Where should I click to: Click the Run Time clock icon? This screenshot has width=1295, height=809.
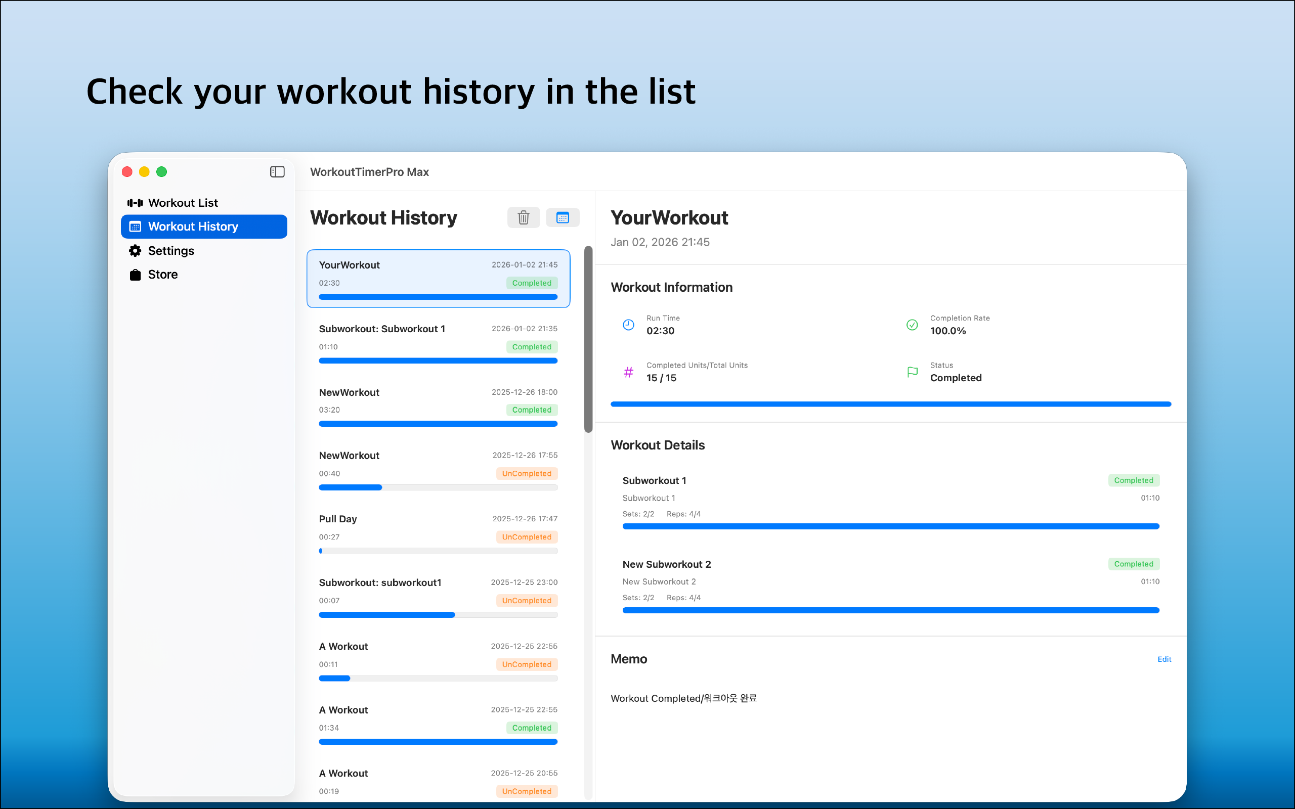point(628,324)
